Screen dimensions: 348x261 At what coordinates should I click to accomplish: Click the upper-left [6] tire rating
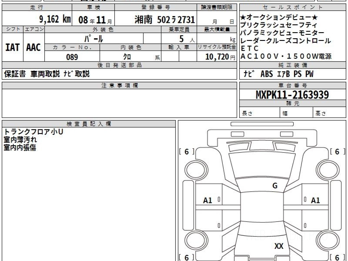[x=186, y=152]
